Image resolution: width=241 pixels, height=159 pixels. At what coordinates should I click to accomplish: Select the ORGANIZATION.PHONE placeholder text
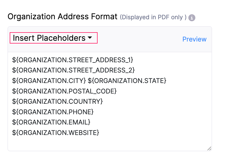coord(53,112)
